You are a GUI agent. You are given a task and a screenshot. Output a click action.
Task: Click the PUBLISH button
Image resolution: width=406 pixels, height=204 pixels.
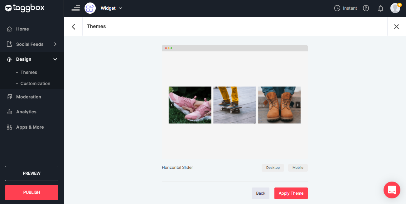(x=31, y=192)
